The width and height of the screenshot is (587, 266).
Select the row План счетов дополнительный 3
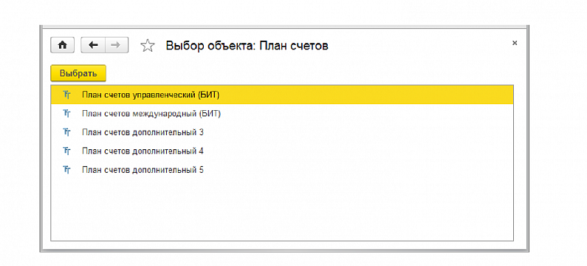click(x=282, y=132)
